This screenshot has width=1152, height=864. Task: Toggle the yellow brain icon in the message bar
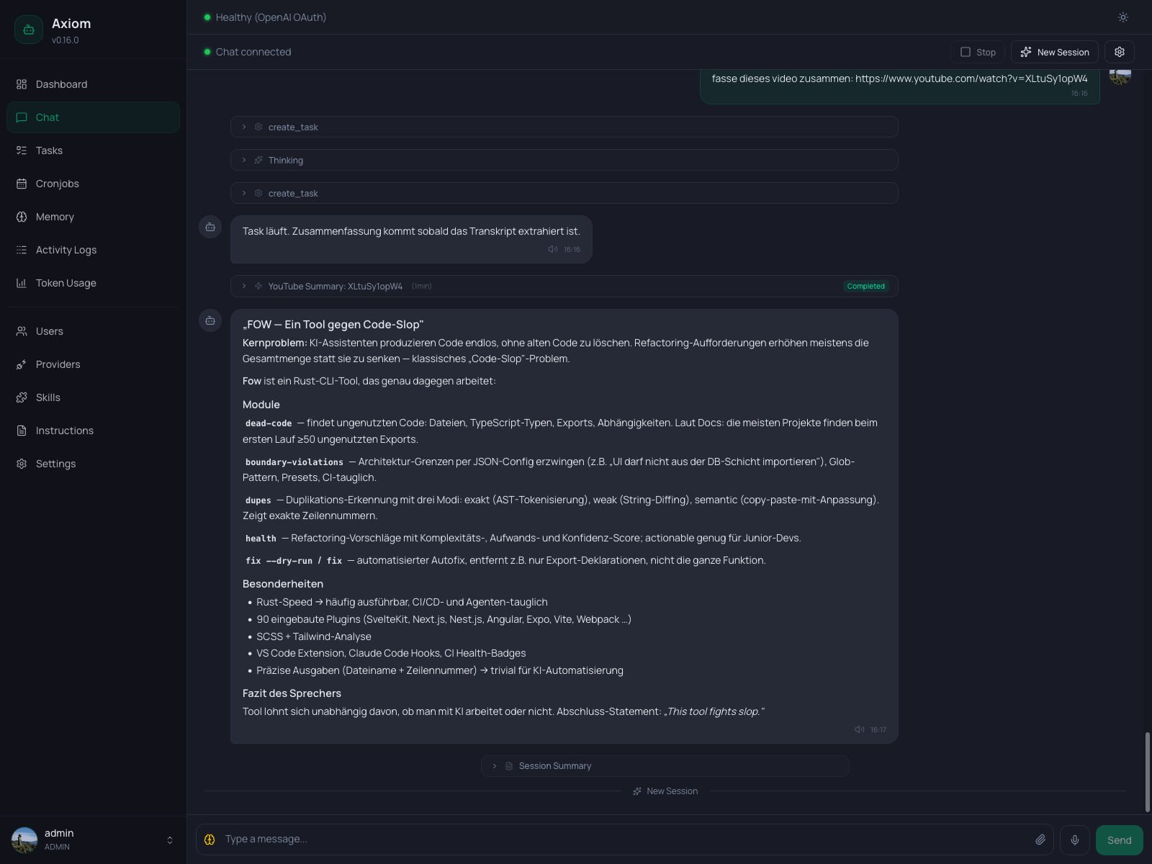click(210, 840)
